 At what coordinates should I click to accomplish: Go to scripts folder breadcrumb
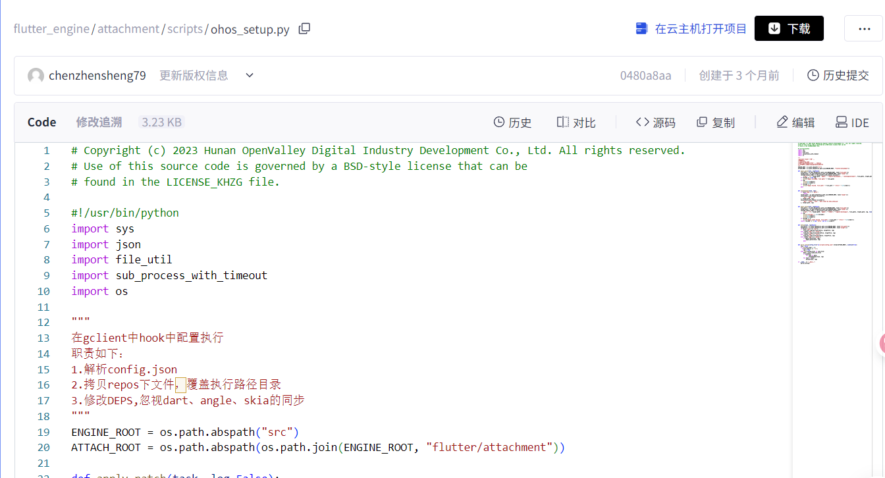(185, 29)
